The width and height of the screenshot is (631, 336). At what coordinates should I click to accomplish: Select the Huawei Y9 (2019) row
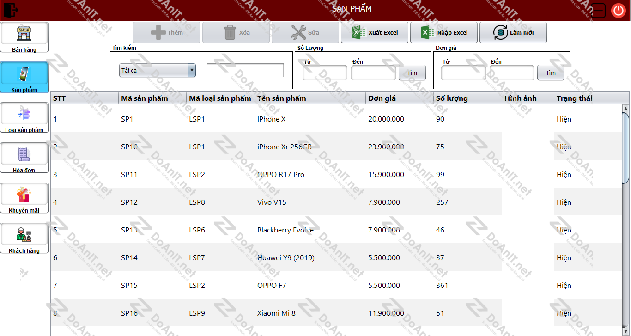point(336,257)
